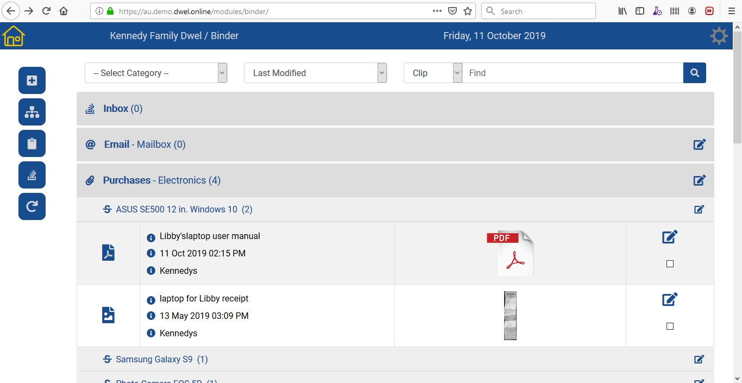Edit the ASUS SE500 clip
742x383 pixels.
(700, 209)
